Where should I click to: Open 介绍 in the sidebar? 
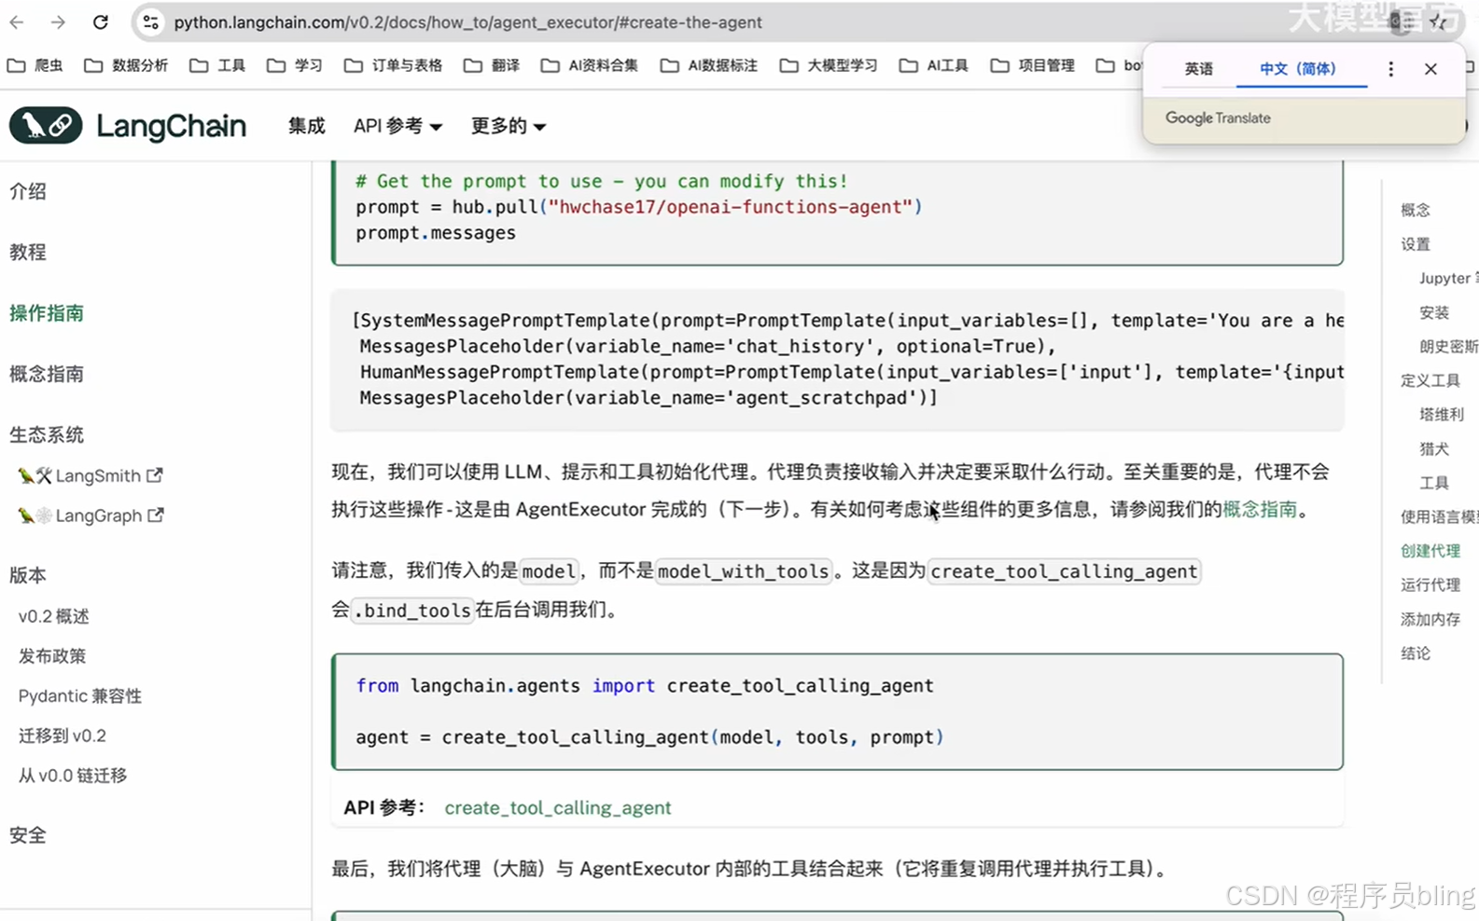pyautogui.click(x=28, y=191)
